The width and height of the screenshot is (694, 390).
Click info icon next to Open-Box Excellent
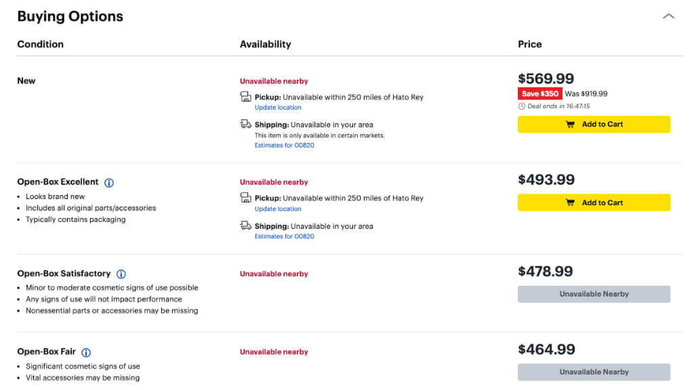click(x=109, y=183)
